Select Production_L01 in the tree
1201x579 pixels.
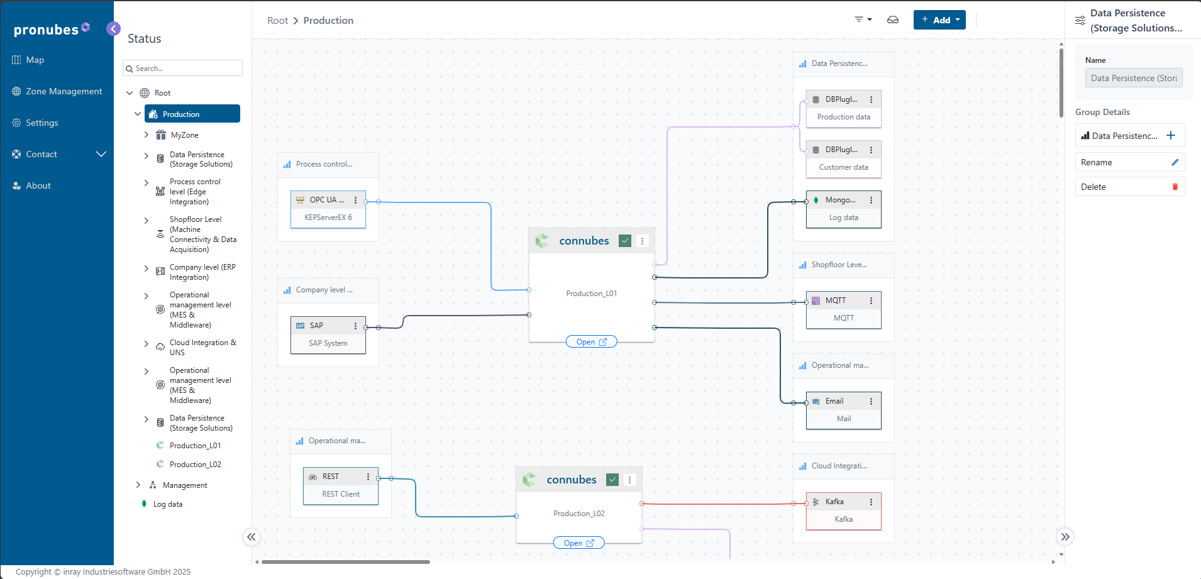point(195,445)
